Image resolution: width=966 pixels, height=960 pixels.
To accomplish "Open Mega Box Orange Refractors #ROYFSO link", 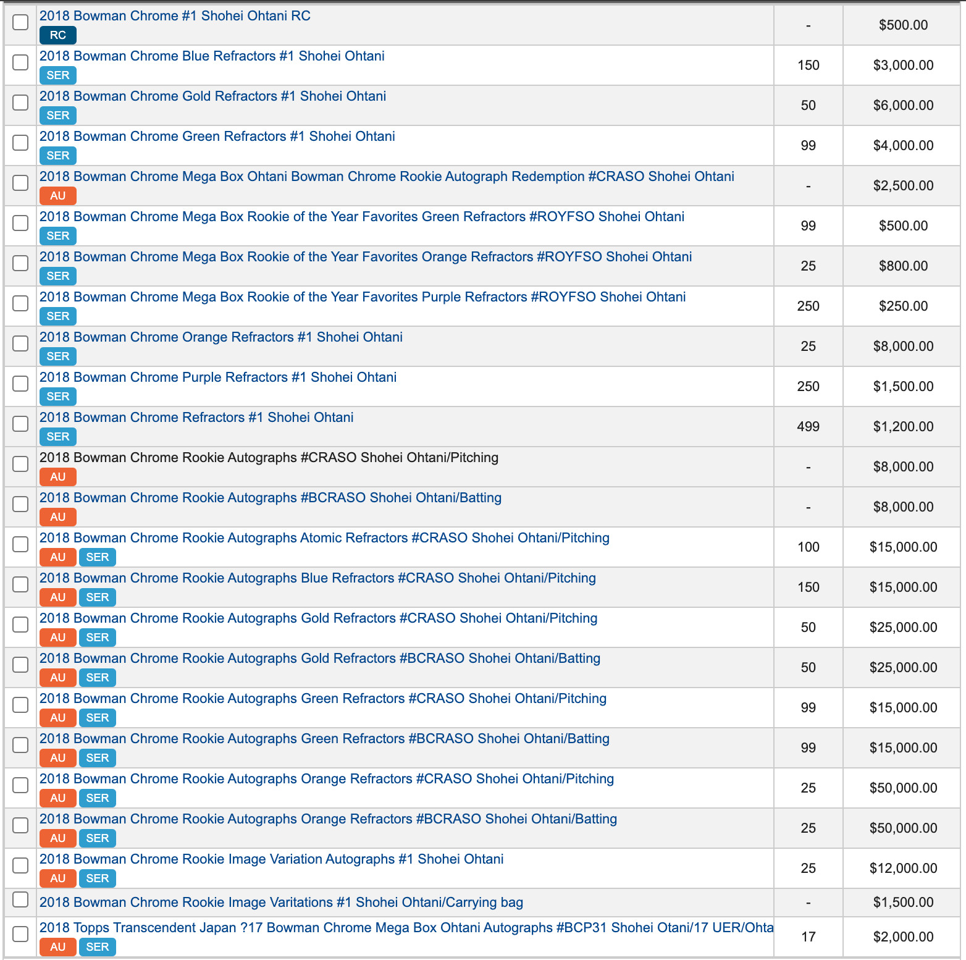I will (366, 257).
